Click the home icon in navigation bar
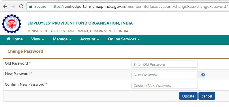Viewport: 229px width, 107px height. [9, 39]
